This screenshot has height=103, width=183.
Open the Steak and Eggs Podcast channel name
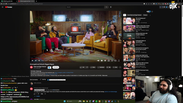[x=40, y=67]
